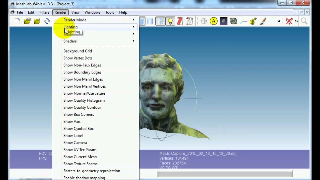
Task: Select Show Current Mesh
Action: click(95, 157)
